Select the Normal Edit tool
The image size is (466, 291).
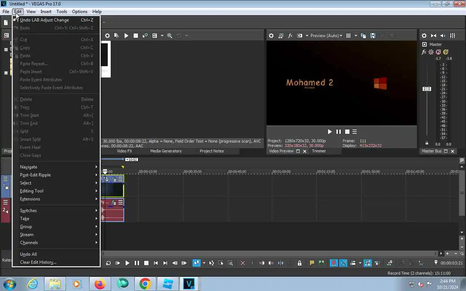tap(197, 263)
